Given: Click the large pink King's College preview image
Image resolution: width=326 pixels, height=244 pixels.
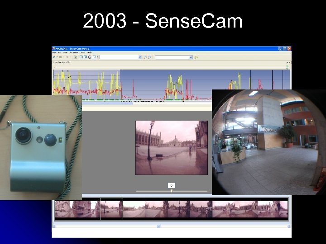Looking at the screenshot, I should click(172, 147).
